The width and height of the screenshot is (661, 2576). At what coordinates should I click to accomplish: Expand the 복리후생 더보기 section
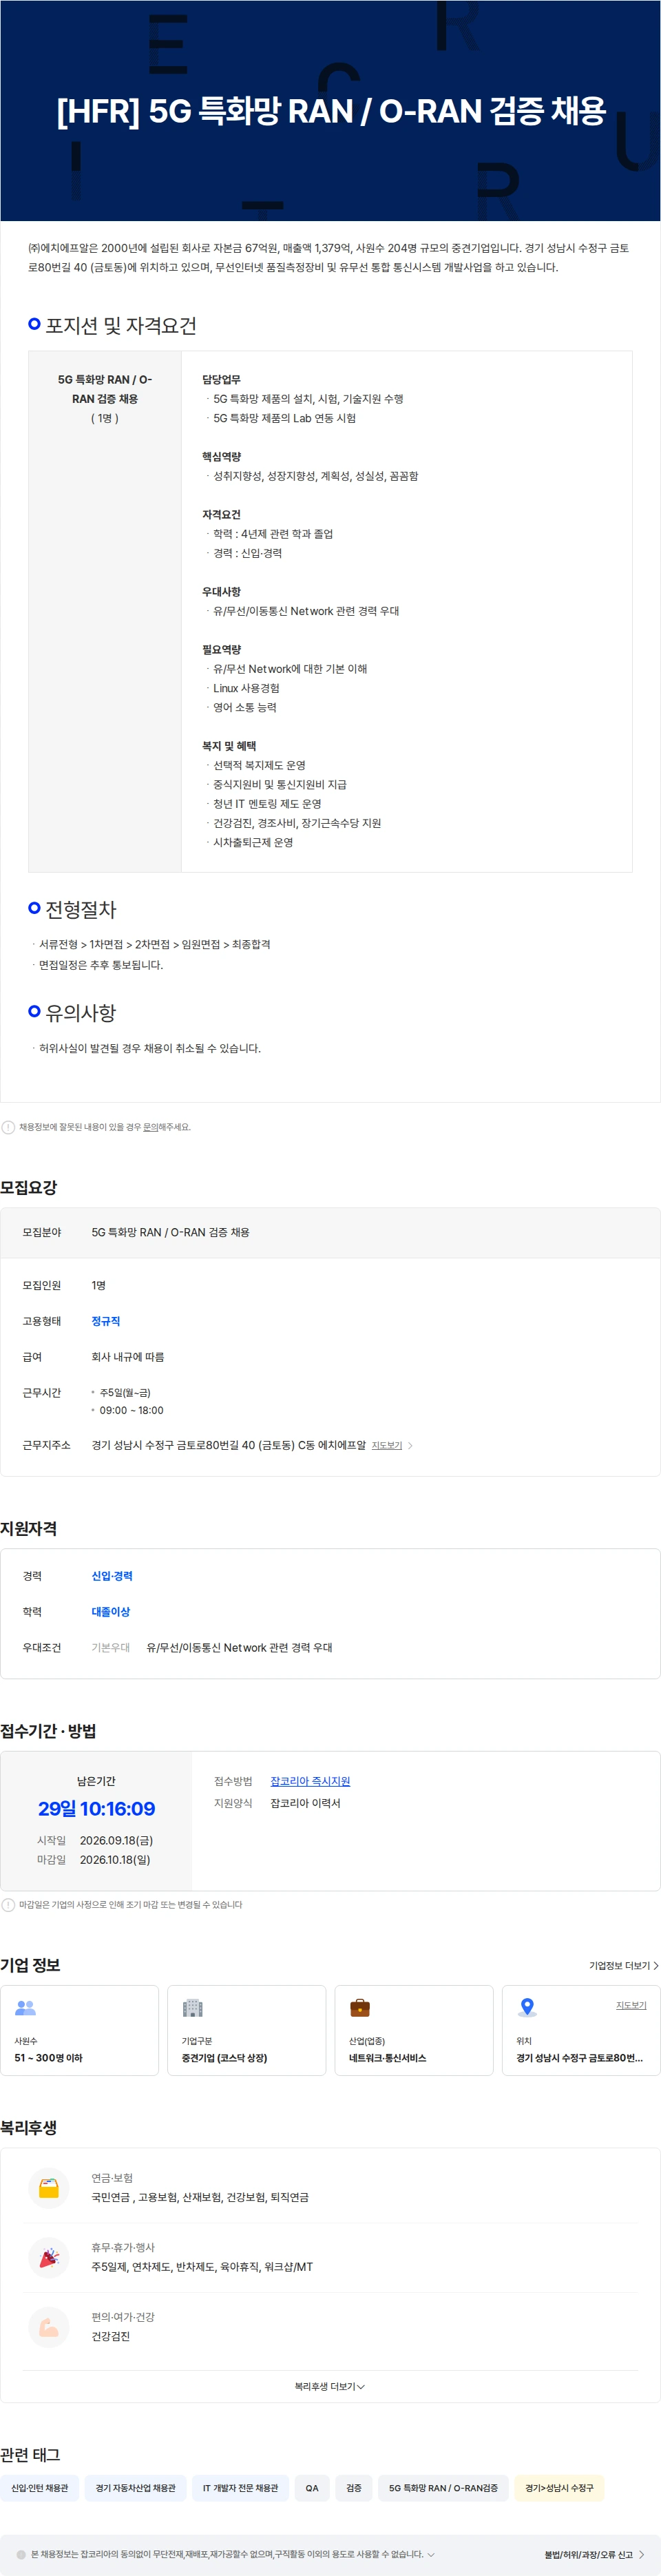[x=330, y=2387]
